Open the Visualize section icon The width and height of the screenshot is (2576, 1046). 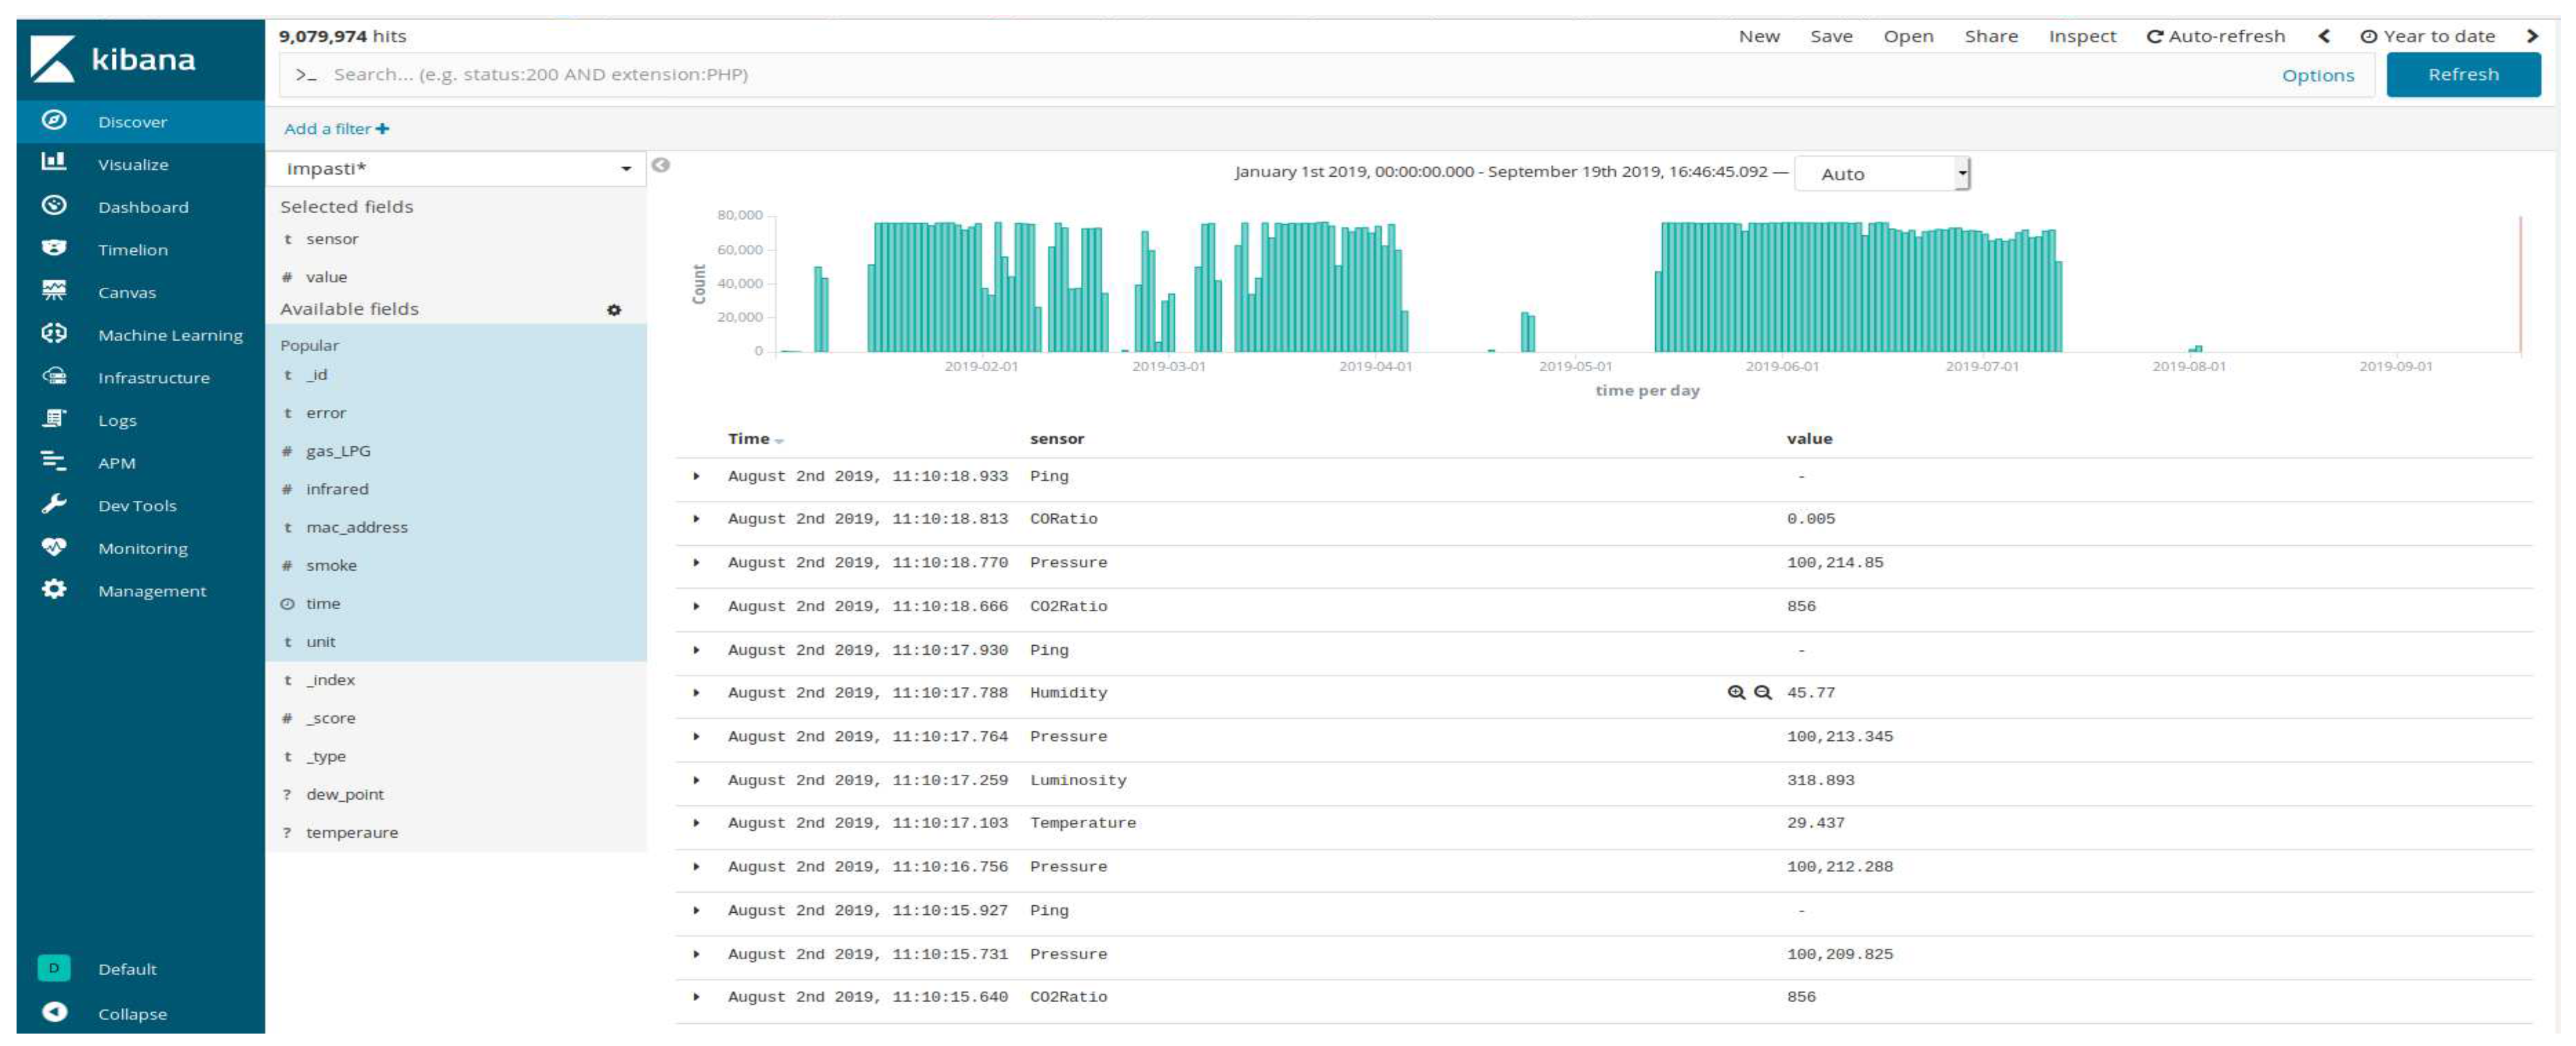54,162
